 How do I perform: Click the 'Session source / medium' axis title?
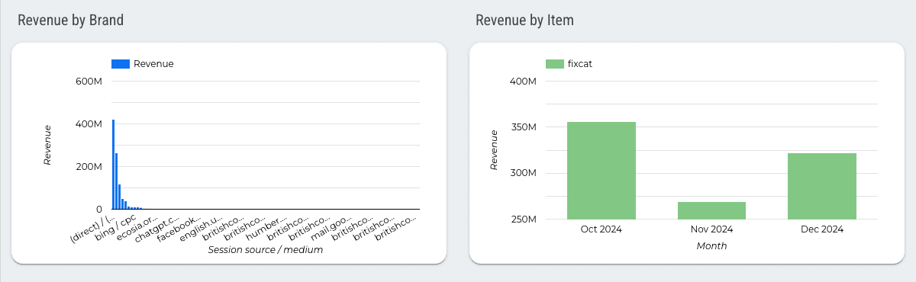(266, 249)
